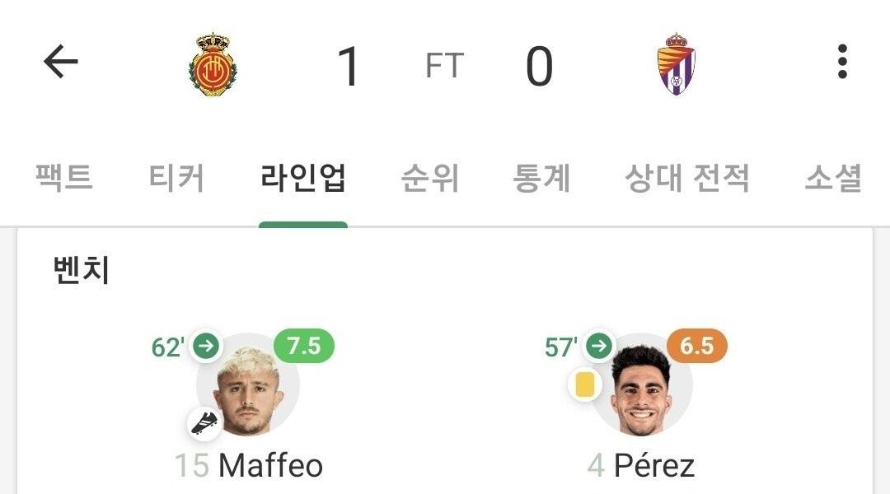Go to the 상대 전적 tab
This screenshot has height=494, width=890.
coord(686,179)
